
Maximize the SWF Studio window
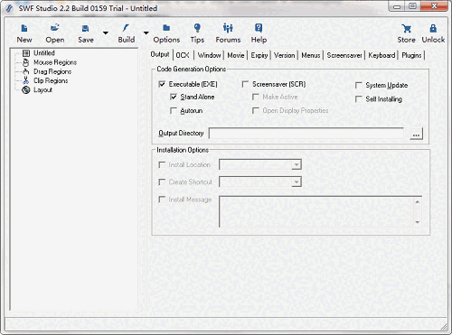(413, 6)
